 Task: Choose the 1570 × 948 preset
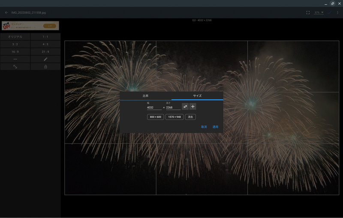point(175,117)
